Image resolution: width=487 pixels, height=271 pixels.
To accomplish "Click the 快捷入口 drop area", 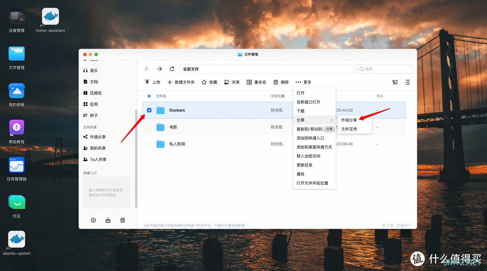I will (106, 193).
